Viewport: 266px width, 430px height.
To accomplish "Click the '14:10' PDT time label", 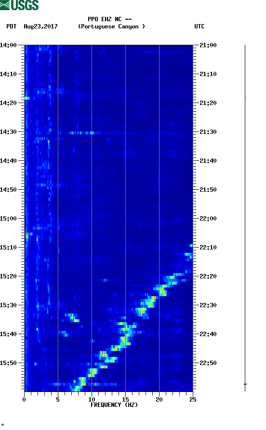I will point(8,74).
